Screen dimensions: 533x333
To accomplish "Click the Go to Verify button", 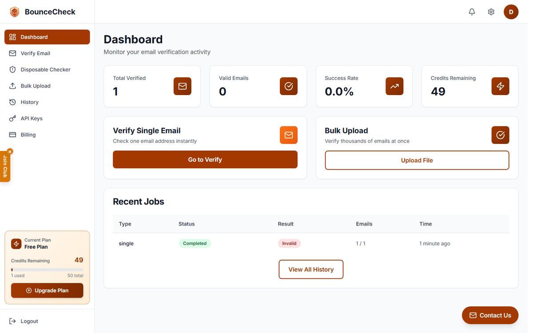I will click(205, 159).
